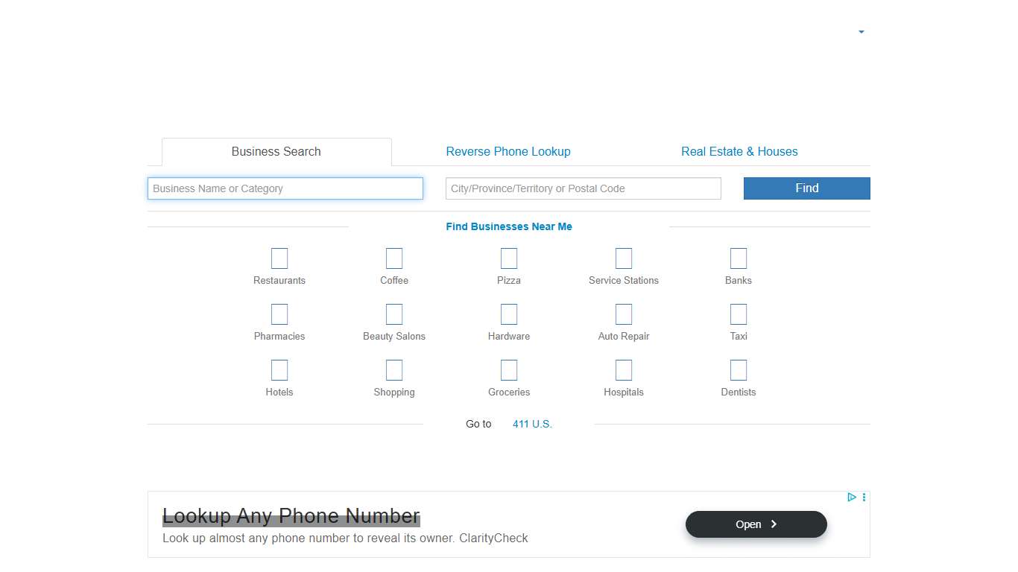This screenshot has width=1018, height=572.
Task: Enable the Pharmacies checkbox
Action: pos(279,314)
